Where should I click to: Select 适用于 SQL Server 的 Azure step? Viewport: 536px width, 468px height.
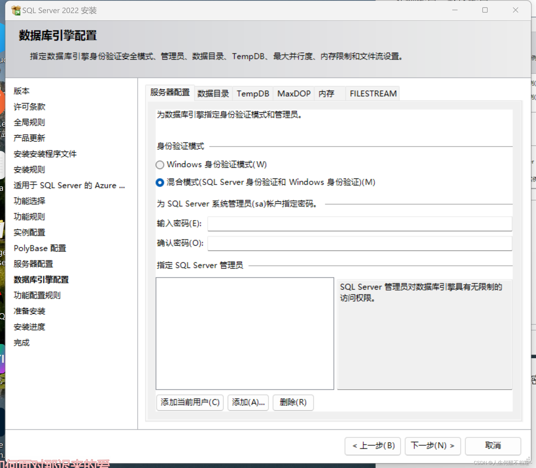(x=69, y=185)
